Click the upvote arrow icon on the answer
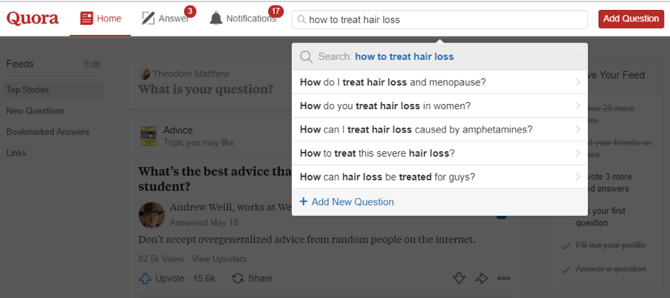 146,279
